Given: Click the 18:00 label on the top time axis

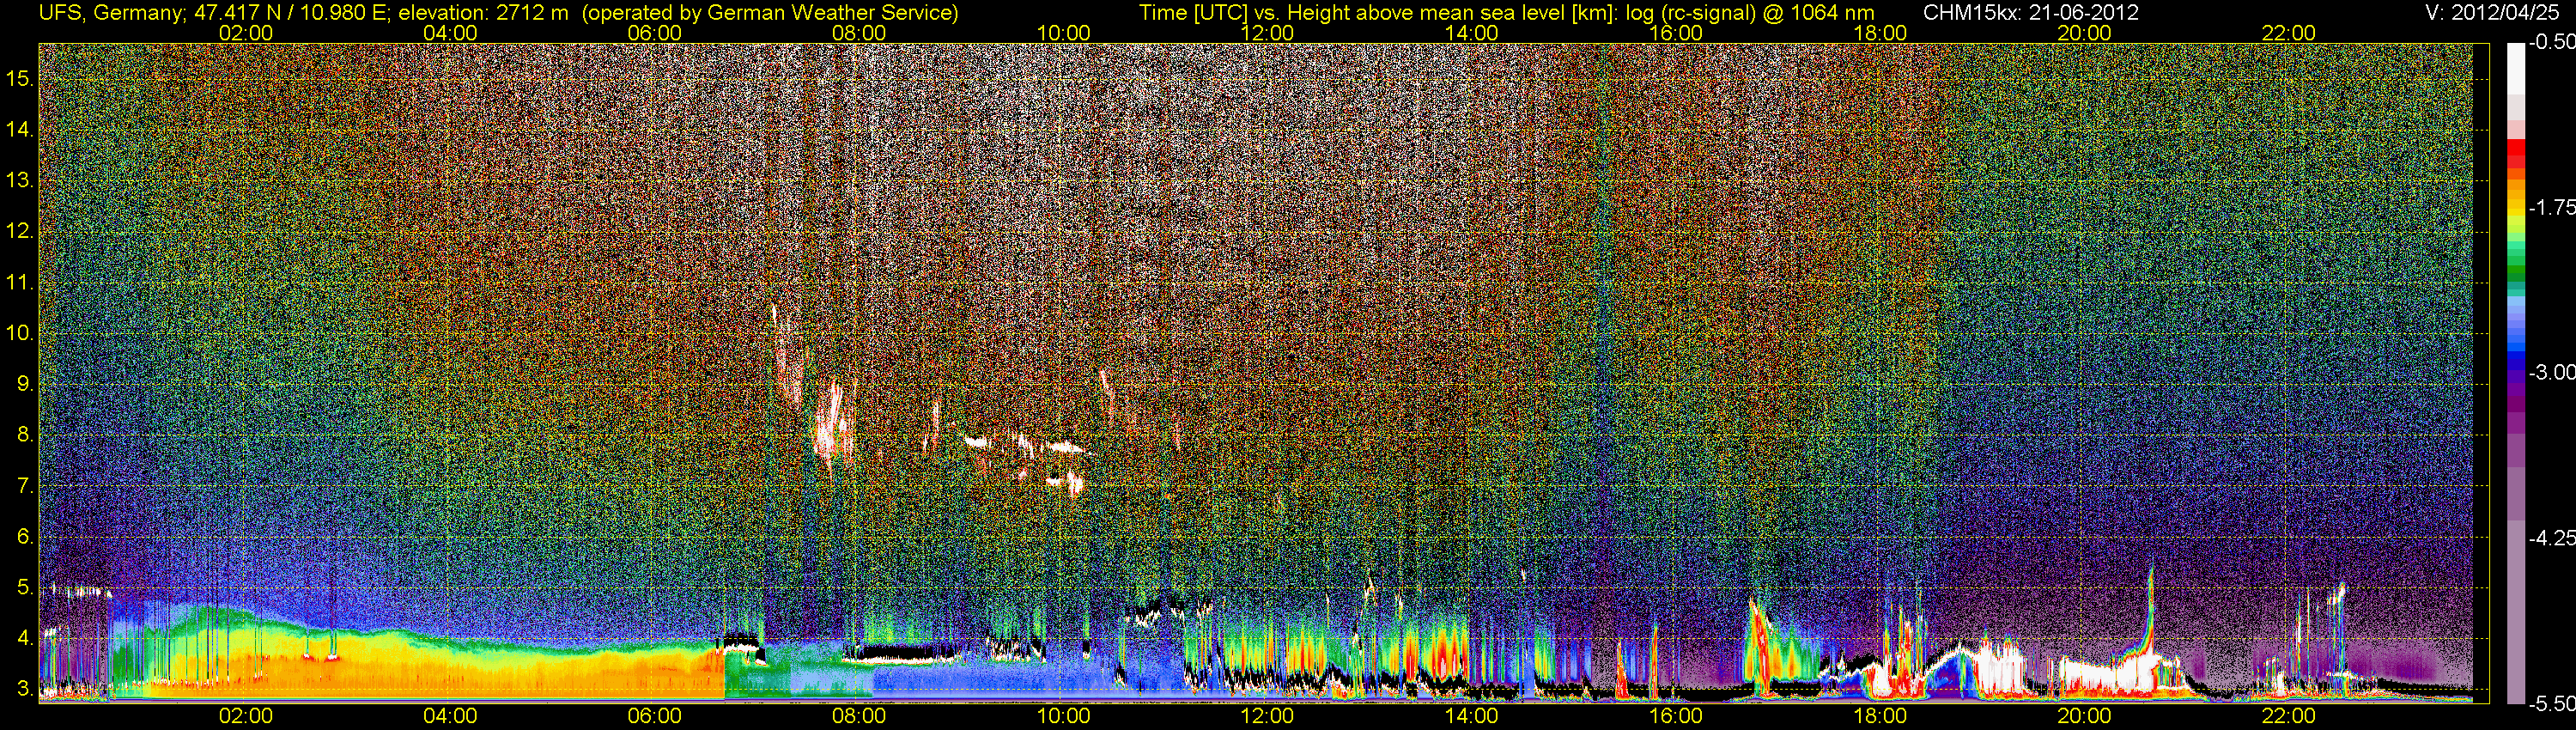Looking at the screenshot, I should [1880, 33].
